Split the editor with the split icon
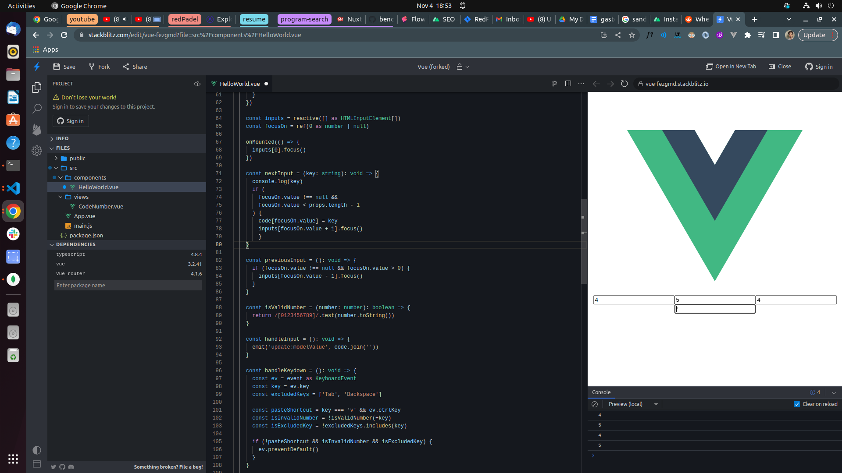 coord(568,84)
